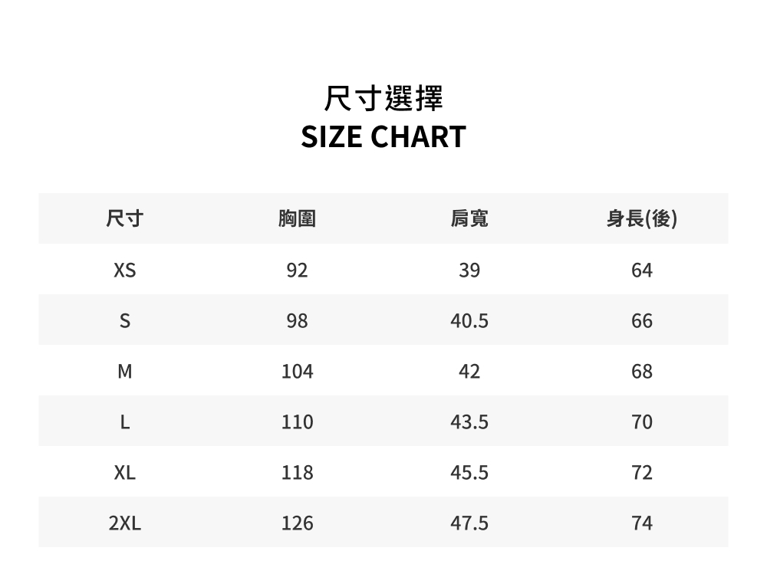
Task: Click shoulder width 47.5 in 2XL row
Action: pos(469,523)
